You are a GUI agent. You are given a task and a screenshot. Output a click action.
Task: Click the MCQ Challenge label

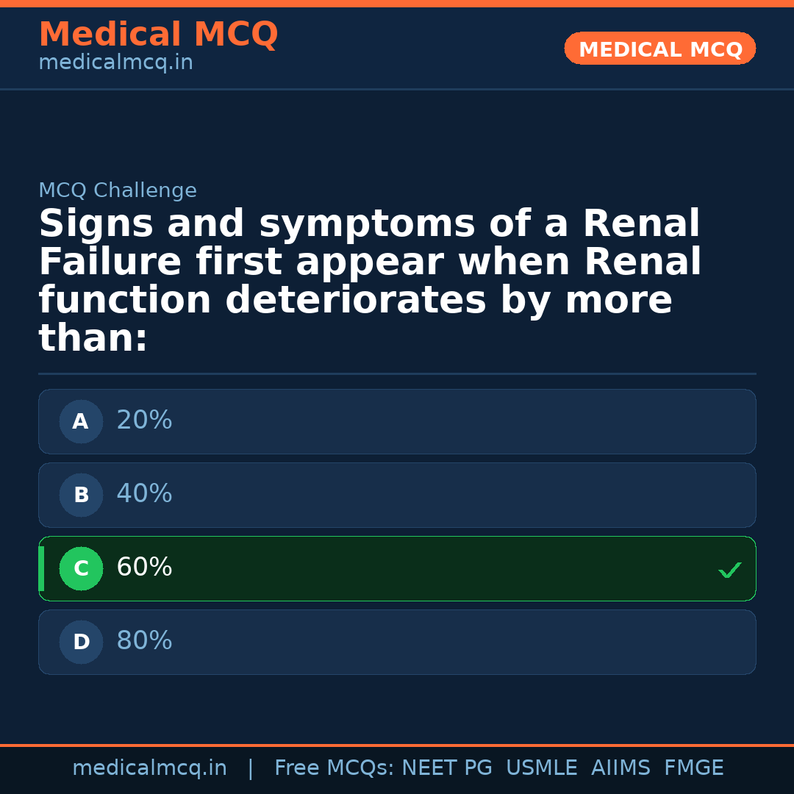coord(118,190)
